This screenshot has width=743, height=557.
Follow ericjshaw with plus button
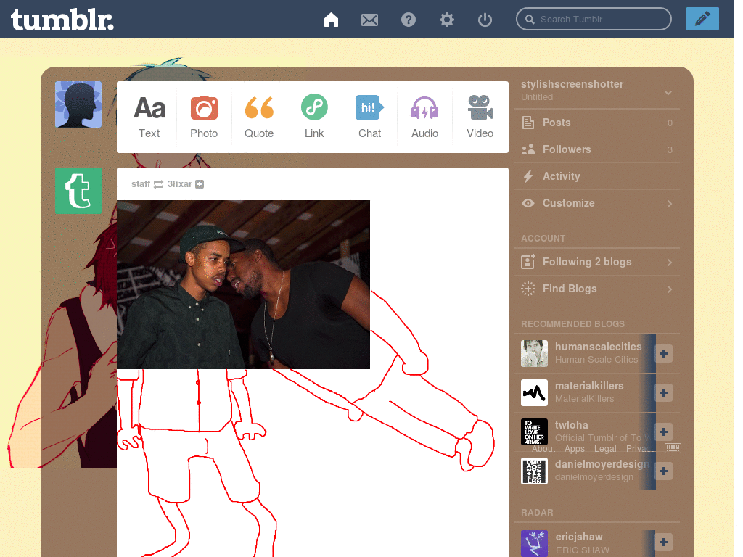click(x=663, y=542)
